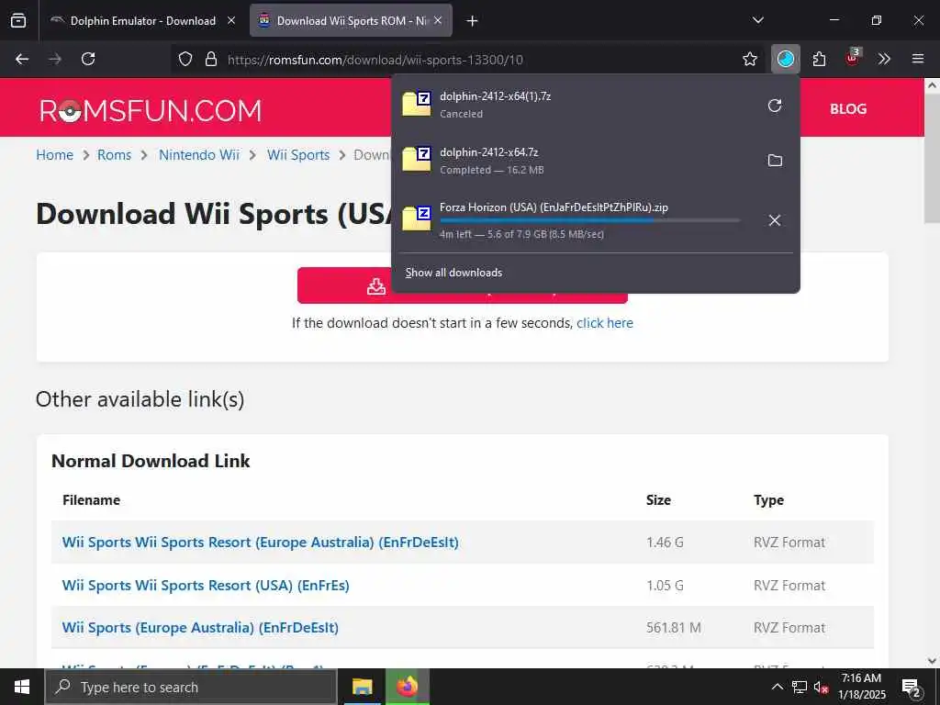Image resolution: width=940 pixels, height=705 pixels.
Task: Click the 1.46 G size cell
Action: tap(665, 542)
